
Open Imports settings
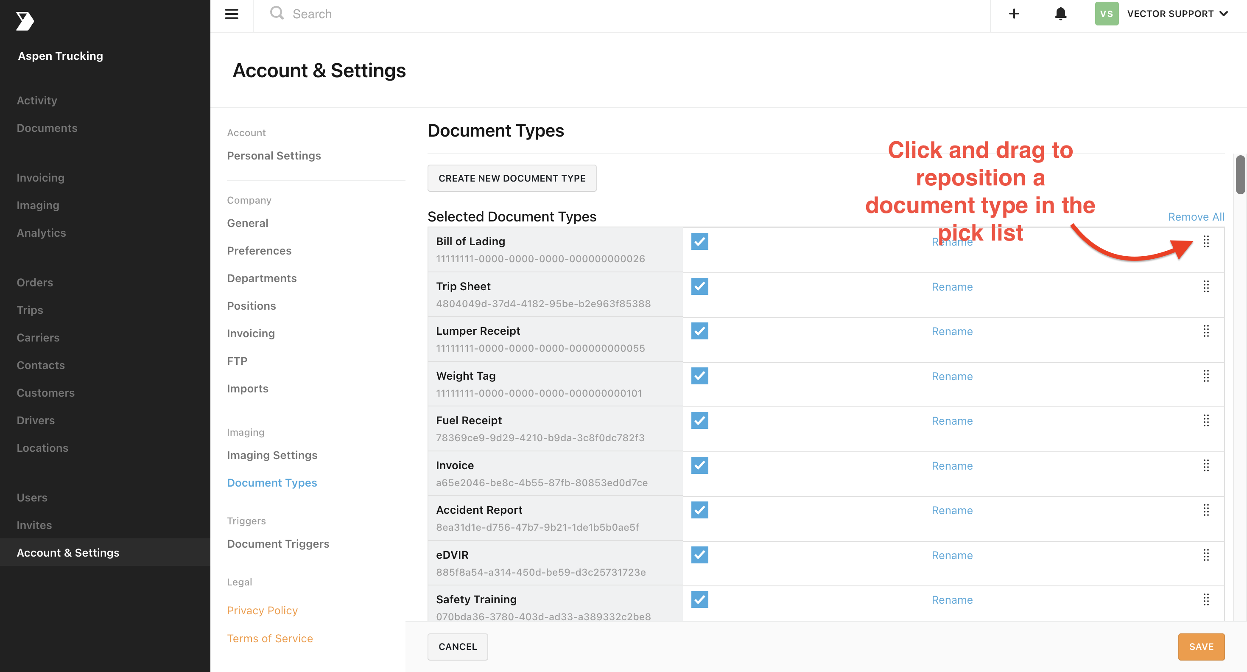coord(247,389)
